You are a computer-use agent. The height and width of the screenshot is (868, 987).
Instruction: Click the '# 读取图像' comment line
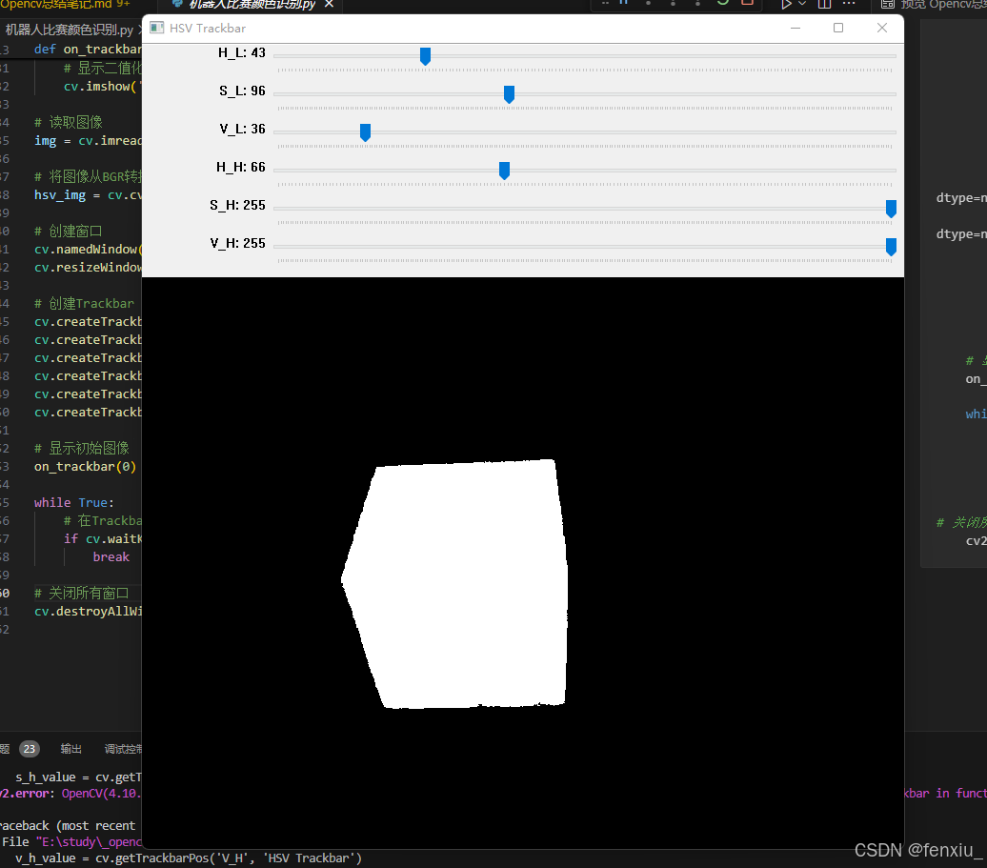(x=68, y=122)
